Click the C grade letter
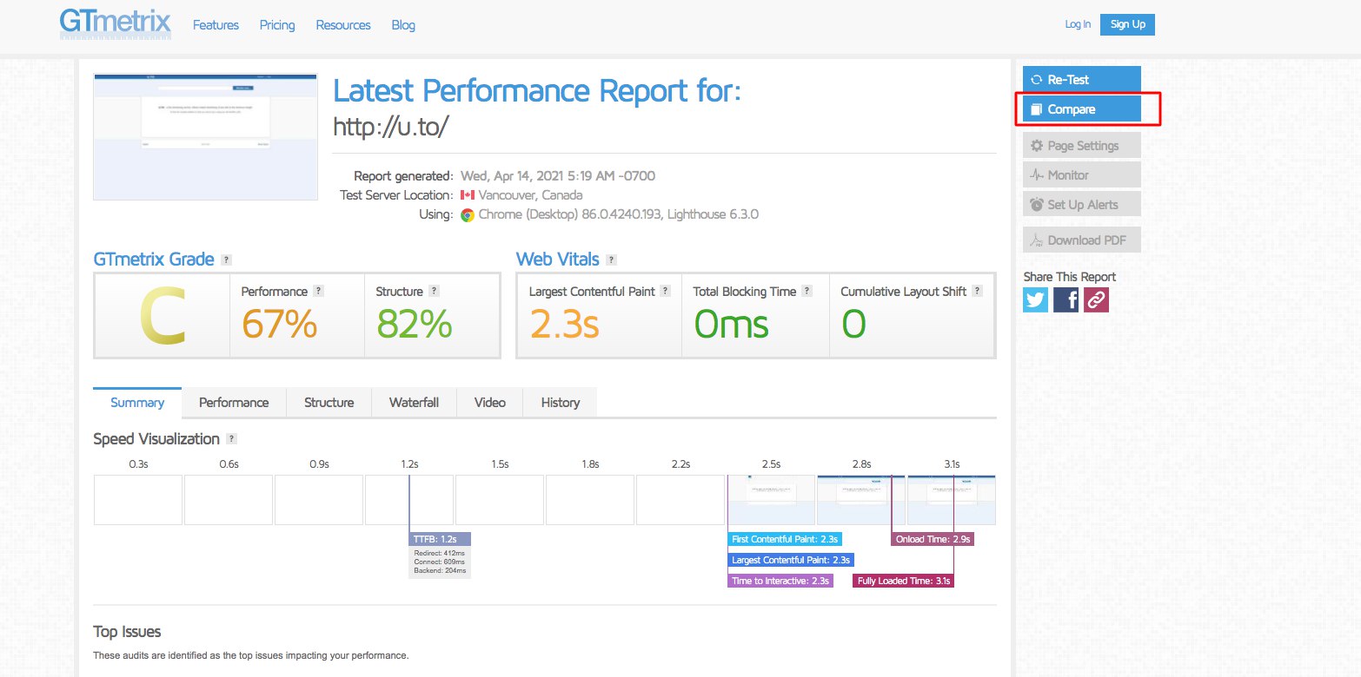The image size is (1361, 677). (x=163, y=318)
